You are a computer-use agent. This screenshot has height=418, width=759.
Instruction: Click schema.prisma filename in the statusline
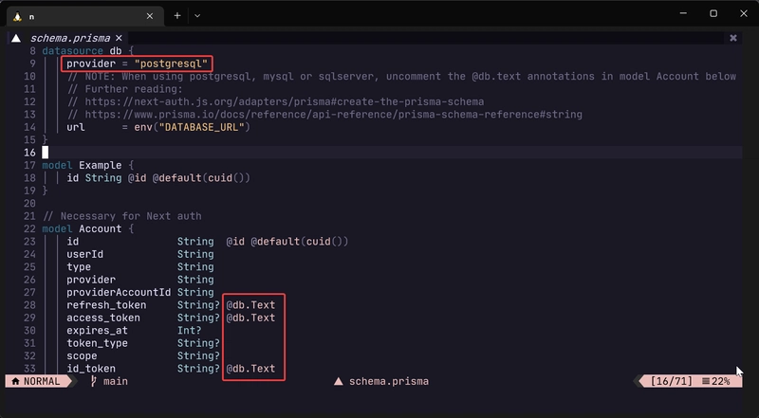coord(389,381)
